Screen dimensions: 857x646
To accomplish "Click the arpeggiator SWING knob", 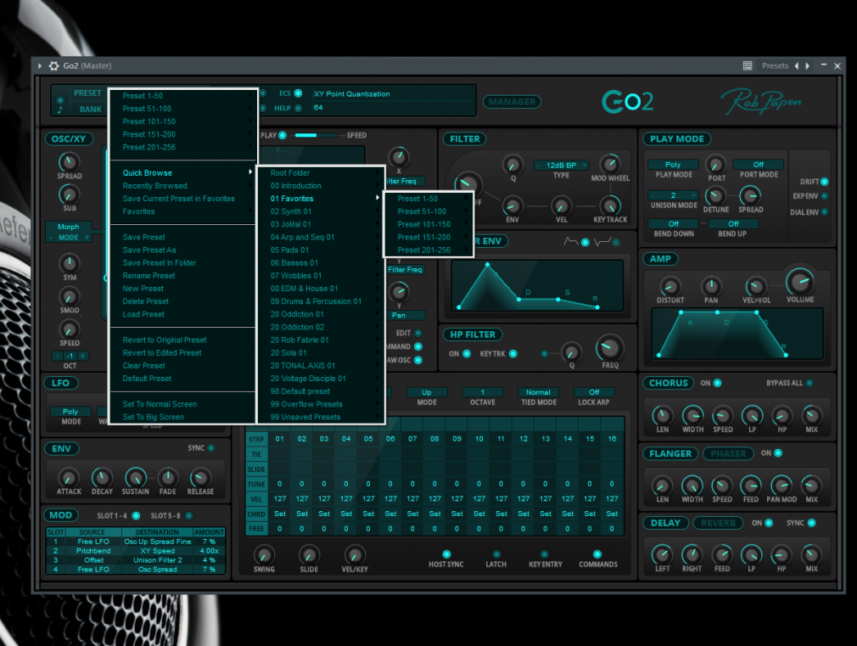I will click(265, 554).
